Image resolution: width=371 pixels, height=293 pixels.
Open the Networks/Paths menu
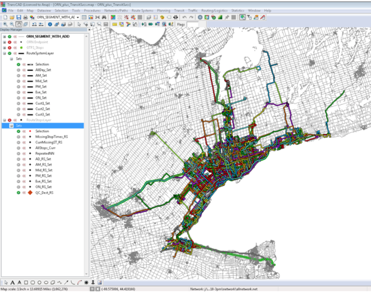coord(116,11)
